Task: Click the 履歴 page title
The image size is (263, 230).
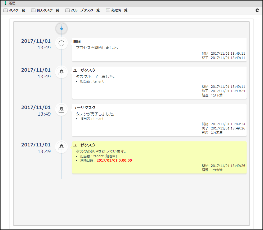Action: pos(12,3)
